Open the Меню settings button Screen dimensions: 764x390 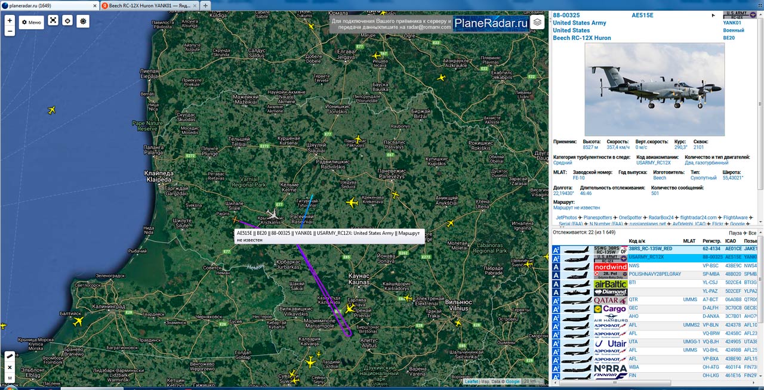[31, 22]
